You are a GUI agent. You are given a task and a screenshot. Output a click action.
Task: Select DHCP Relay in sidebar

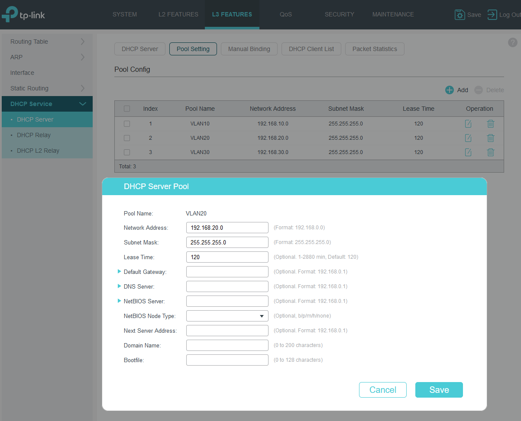click(x=47, y=135)
